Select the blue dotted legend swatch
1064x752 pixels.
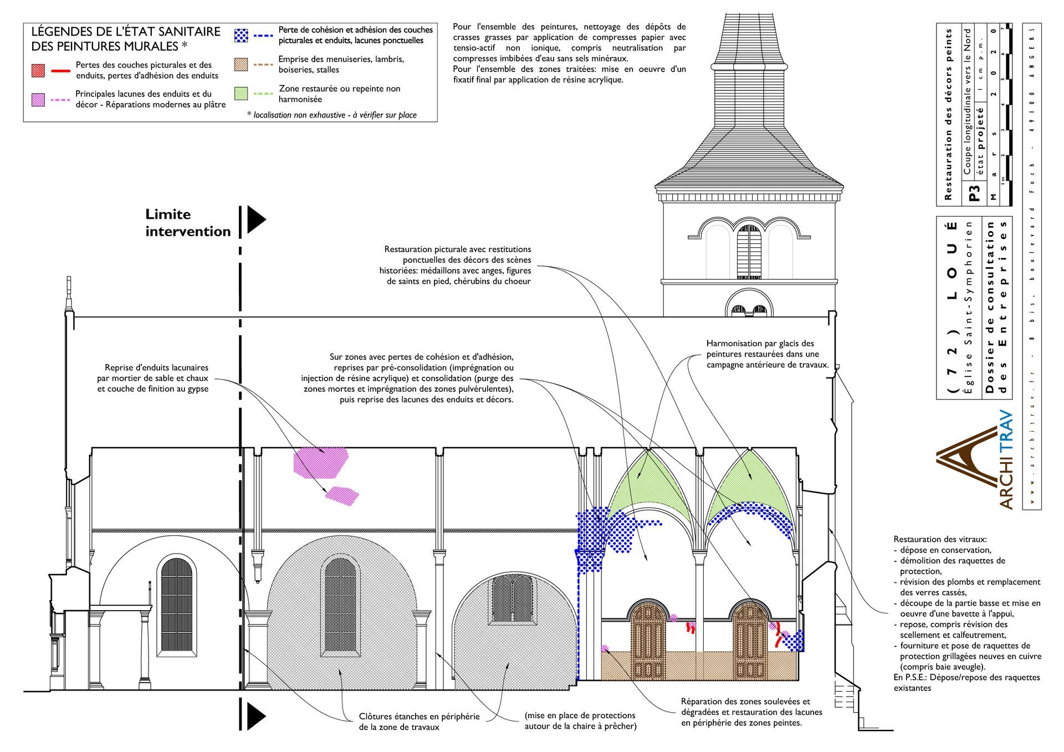pyautogui.click(x=241, y=35)
